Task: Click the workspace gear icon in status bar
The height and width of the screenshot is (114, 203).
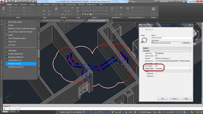Action: coord(135,112)
